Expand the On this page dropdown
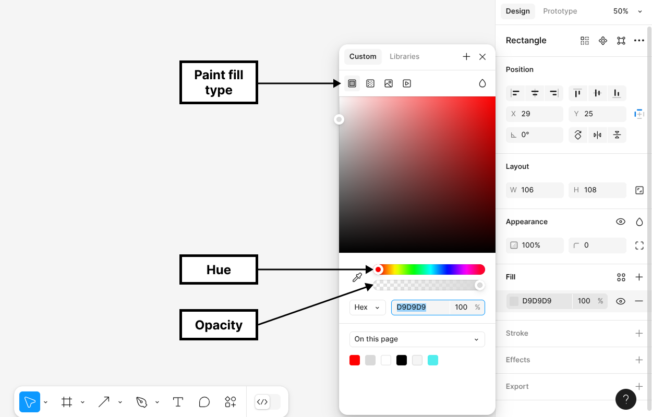 coord(417,339)
